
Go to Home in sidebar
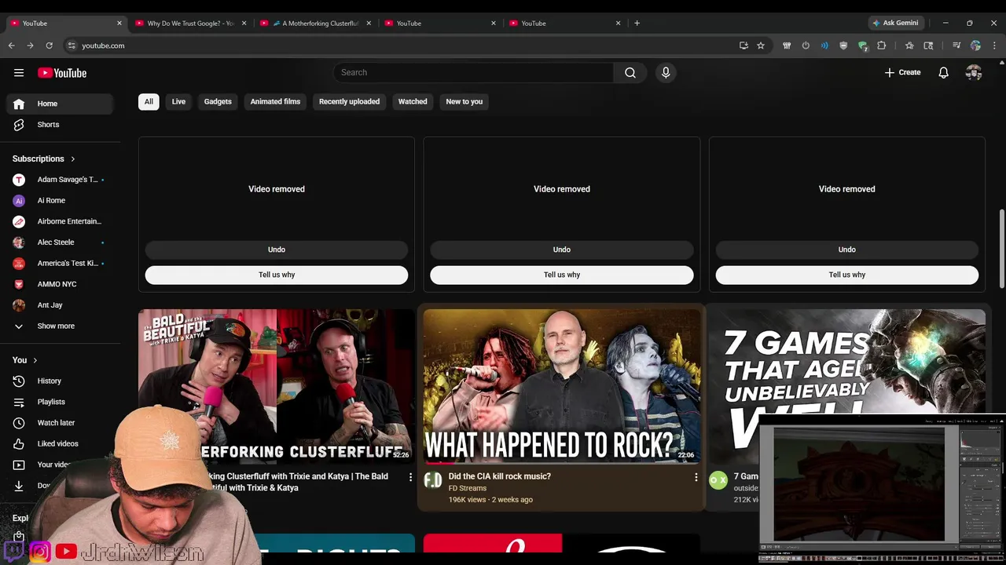coord(60,104)
